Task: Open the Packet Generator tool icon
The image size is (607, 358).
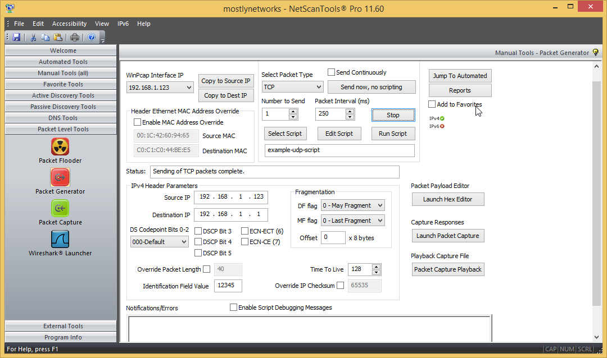Action: (x=60, y=178)
